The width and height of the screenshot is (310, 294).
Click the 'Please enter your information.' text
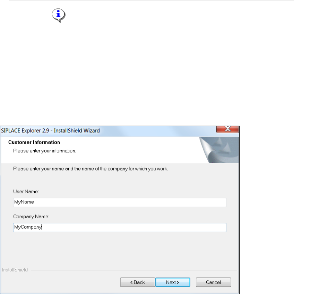[x=44, y=151]
